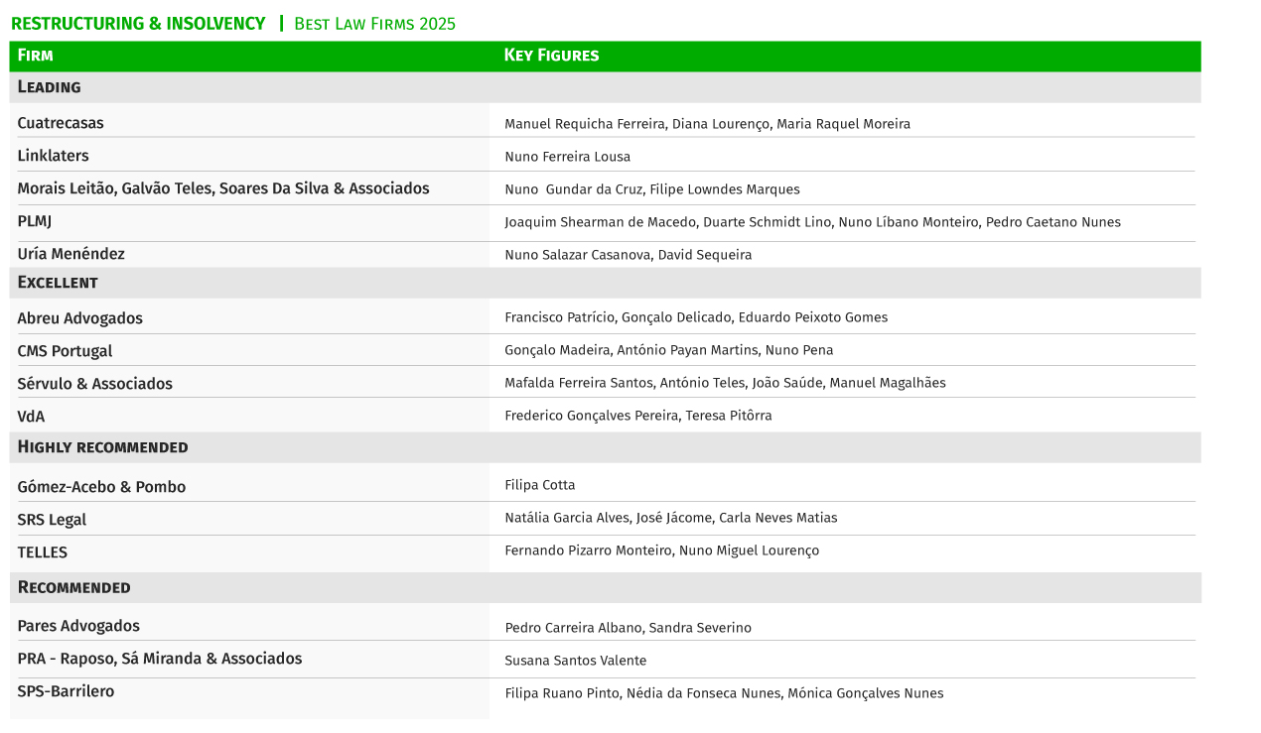Click the Highly Recommended section header
Image resolution: width=1261 pixels, height=733 pixels.
tap(102, 447)
